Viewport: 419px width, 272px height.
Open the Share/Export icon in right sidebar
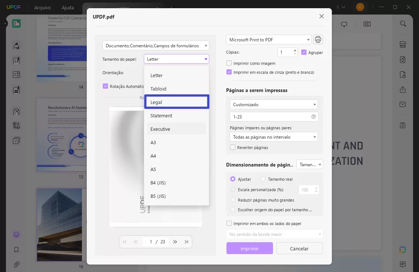(403, 89)
